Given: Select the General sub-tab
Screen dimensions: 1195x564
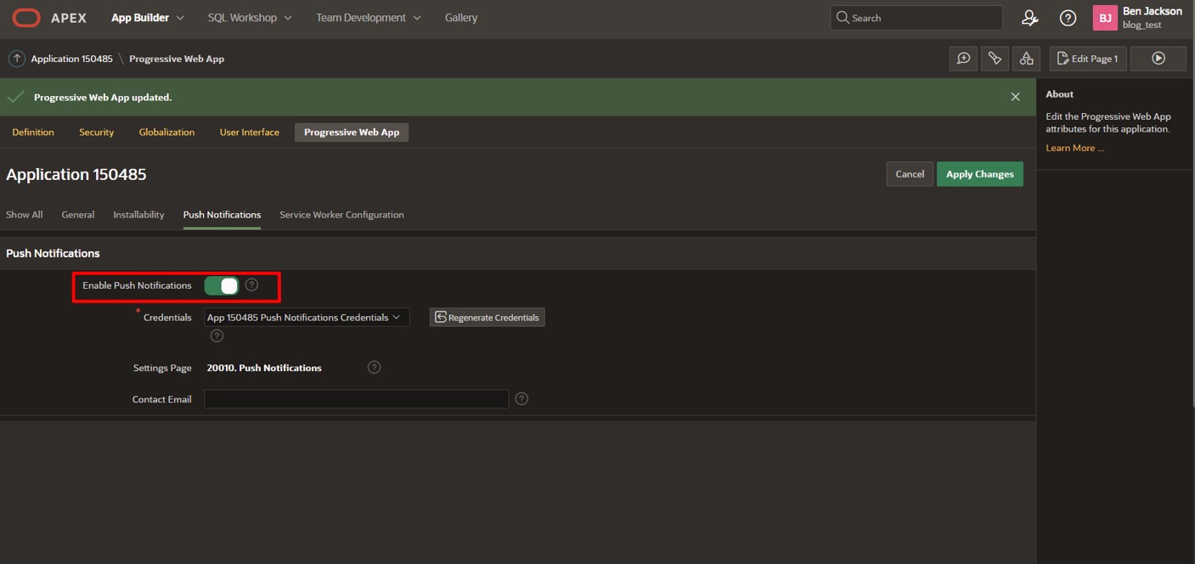Looking at the screenshot, I should (x=77, y=215).
